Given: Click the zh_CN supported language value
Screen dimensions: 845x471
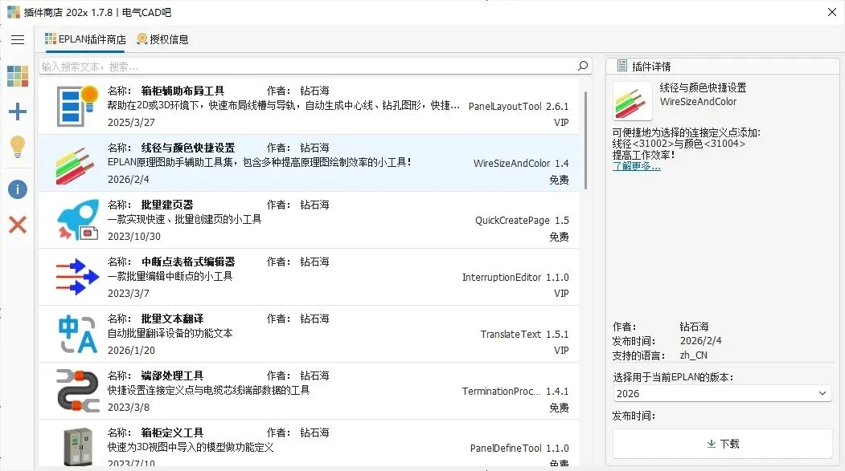Looking at the screenshot, I should (x=694, y=355).
